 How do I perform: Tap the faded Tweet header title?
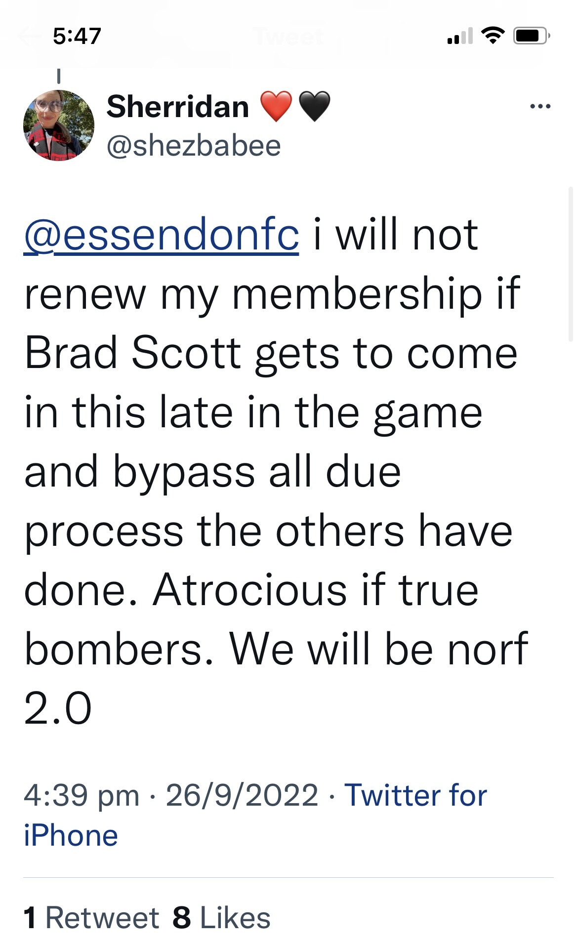[289, 36]
